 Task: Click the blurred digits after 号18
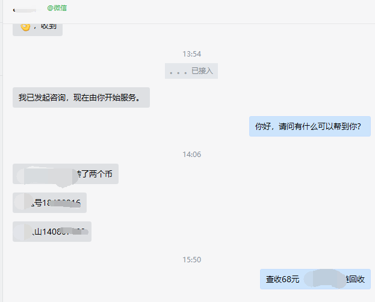[64, 203]
